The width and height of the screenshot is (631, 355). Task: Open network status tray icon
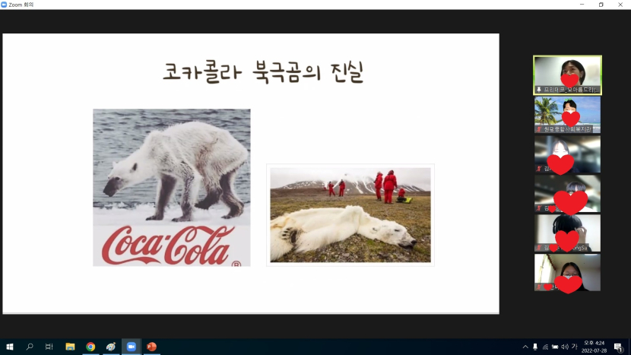545,347
